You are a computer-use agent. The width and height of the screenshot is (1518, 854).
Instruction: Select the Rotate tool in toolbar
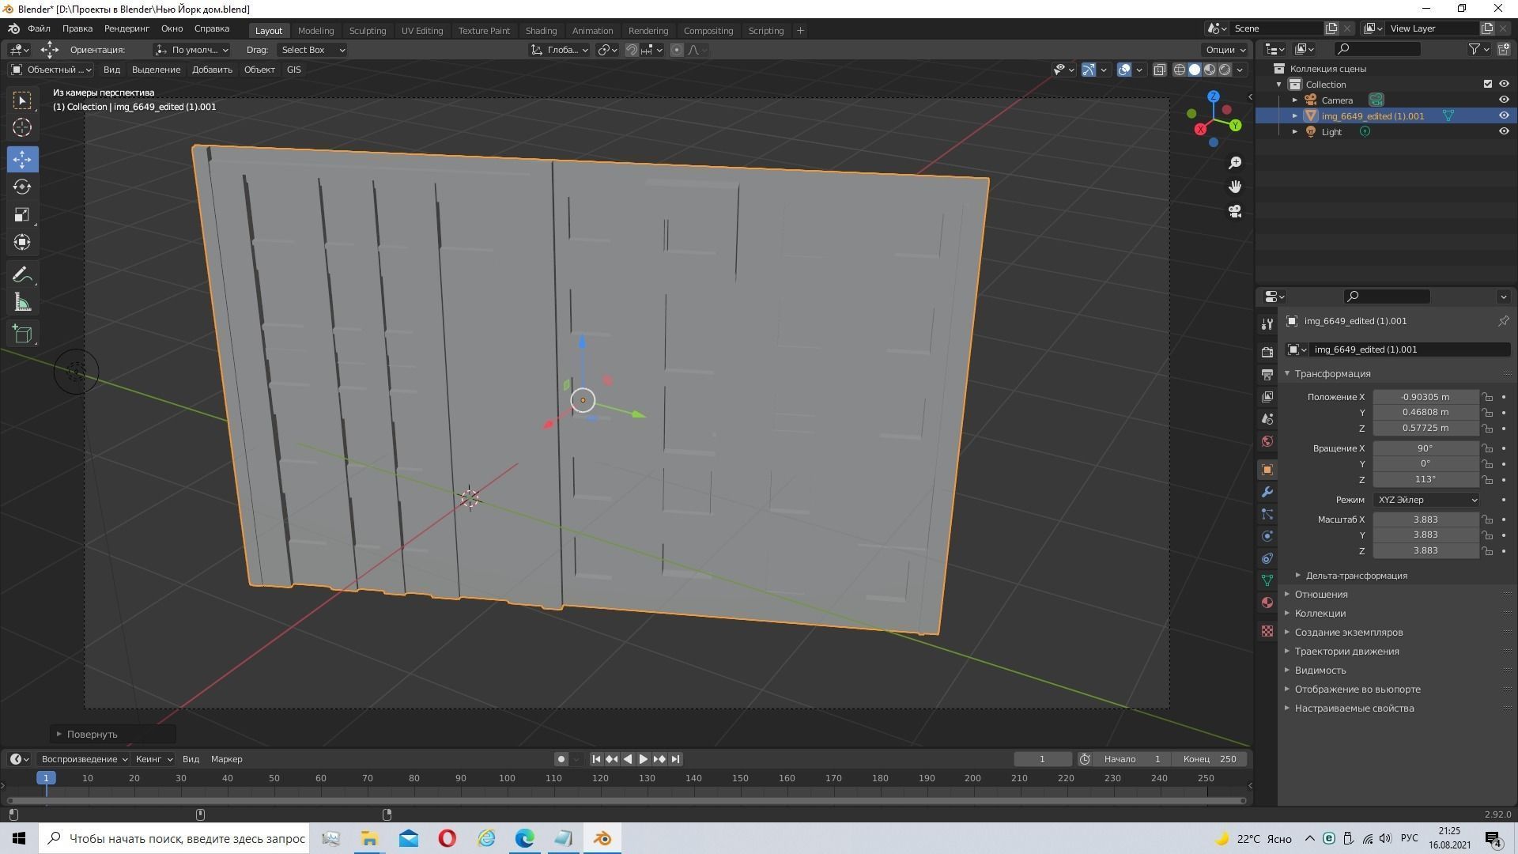22,187
